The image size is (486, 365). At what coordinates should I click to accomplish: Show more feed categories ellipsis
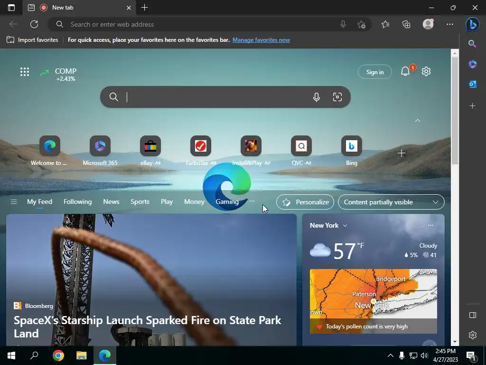coord(252,201)
